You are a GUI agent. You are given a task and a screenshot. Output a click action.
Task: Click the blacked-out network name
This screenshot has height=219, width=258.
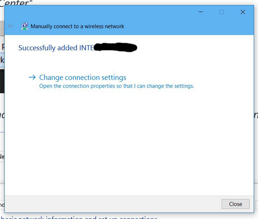coord(115,47)
